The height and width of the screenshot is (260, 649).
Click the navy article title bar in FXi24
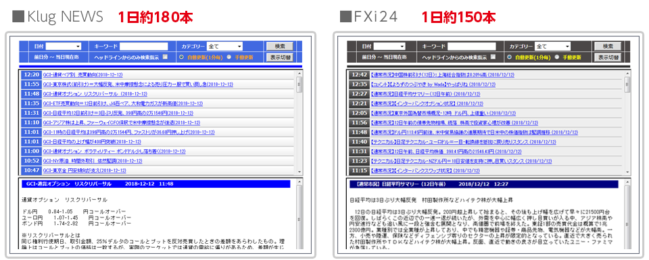483,184
